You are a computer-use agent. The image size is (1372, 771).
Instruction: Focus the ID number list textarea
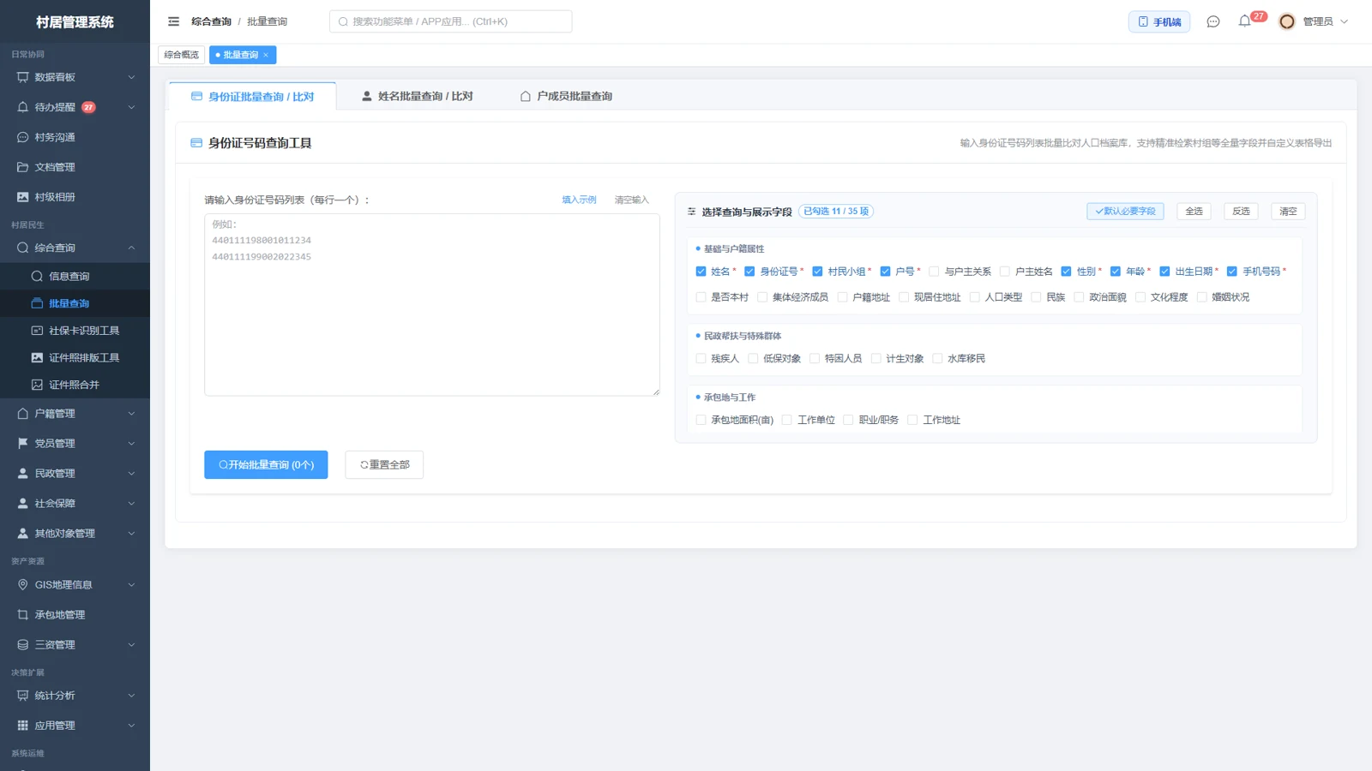click(432, 305)
